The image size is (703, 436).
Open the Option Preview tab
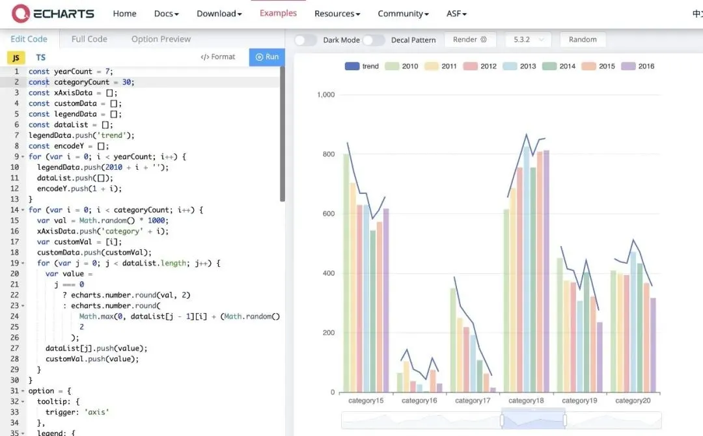coord(161,39)
